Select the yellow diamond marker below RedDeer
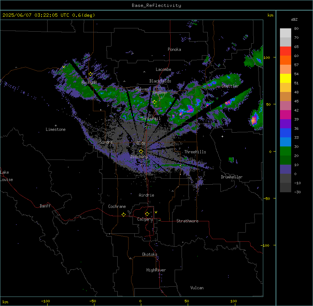Viewport: 313px width, 306px height. [x=155, y=102]
